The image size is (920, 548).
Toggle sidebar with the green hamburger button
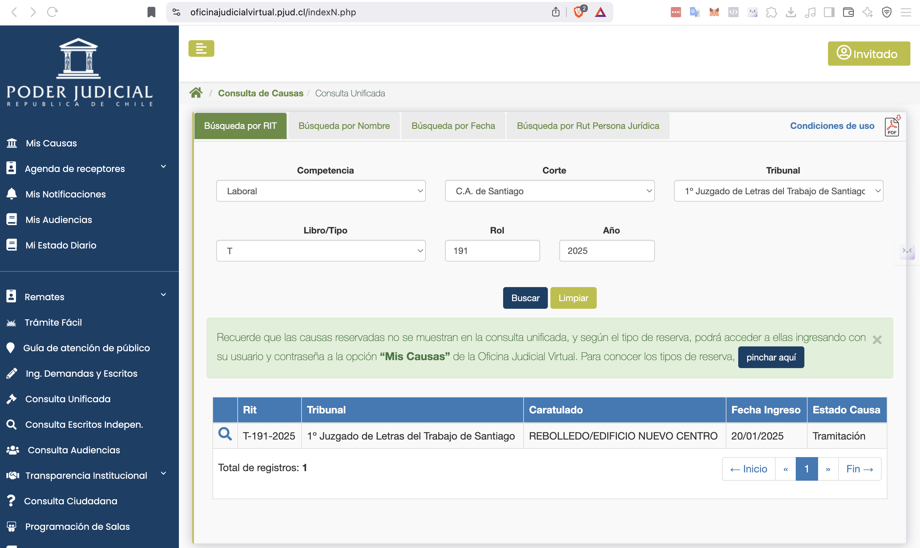coord(201,48)
